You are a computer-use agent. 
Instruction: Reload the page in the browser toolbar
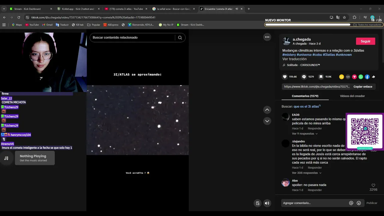click(19, 17)
